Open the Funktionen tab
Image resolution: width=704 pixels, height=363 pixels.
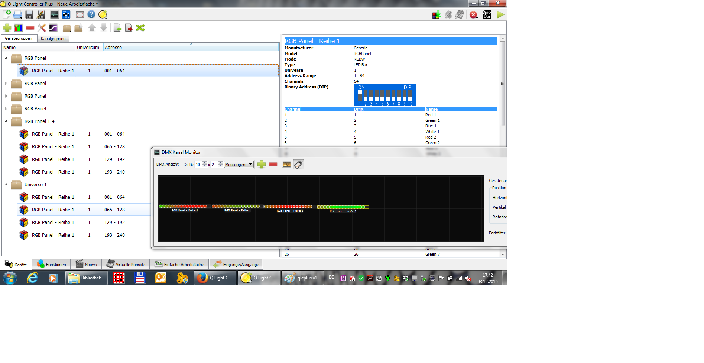pyautogui.click(x=51, y=265)
